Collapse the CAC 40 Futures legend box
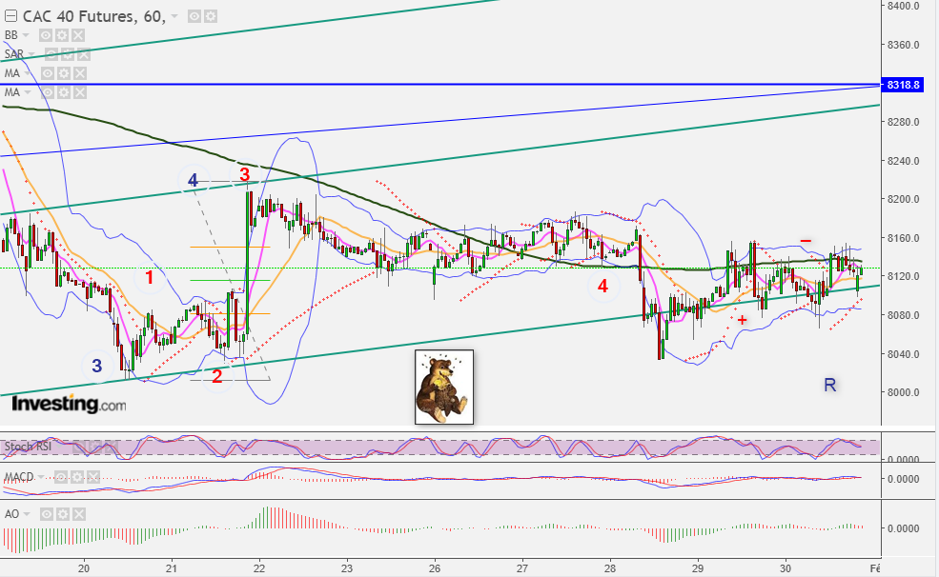Image resolution: width=939 pixels, height=577 pixels. pyautogui.click(x=10, y=16)
